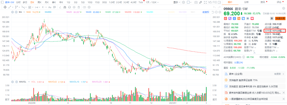Toggle the right side panel icon
Image resolution: width=287 pixels, height=105 pixels.
click(219, 2)
